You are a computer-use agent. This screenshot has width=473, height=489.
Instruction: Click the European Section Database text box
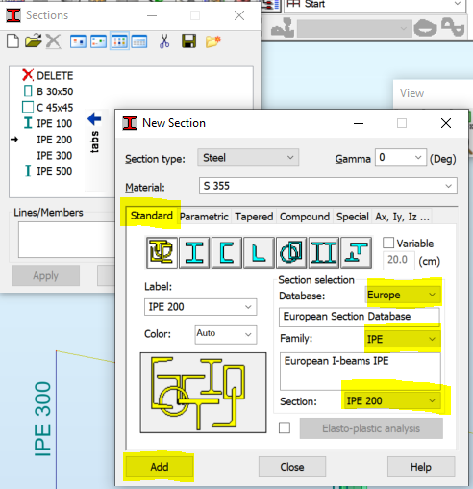point(360,317)
